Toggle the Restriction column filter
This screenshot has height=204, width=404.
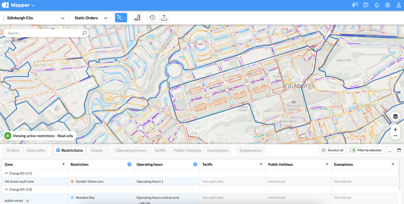pyautogui.click(x=129, y=165)
